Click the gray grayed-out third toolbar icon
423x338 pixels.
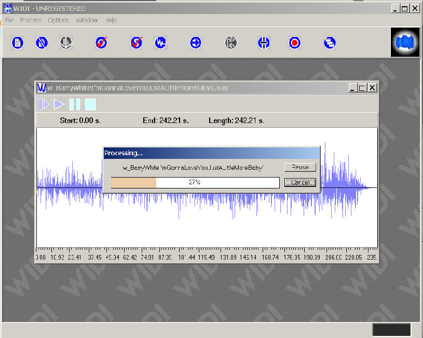coord(66,43)
